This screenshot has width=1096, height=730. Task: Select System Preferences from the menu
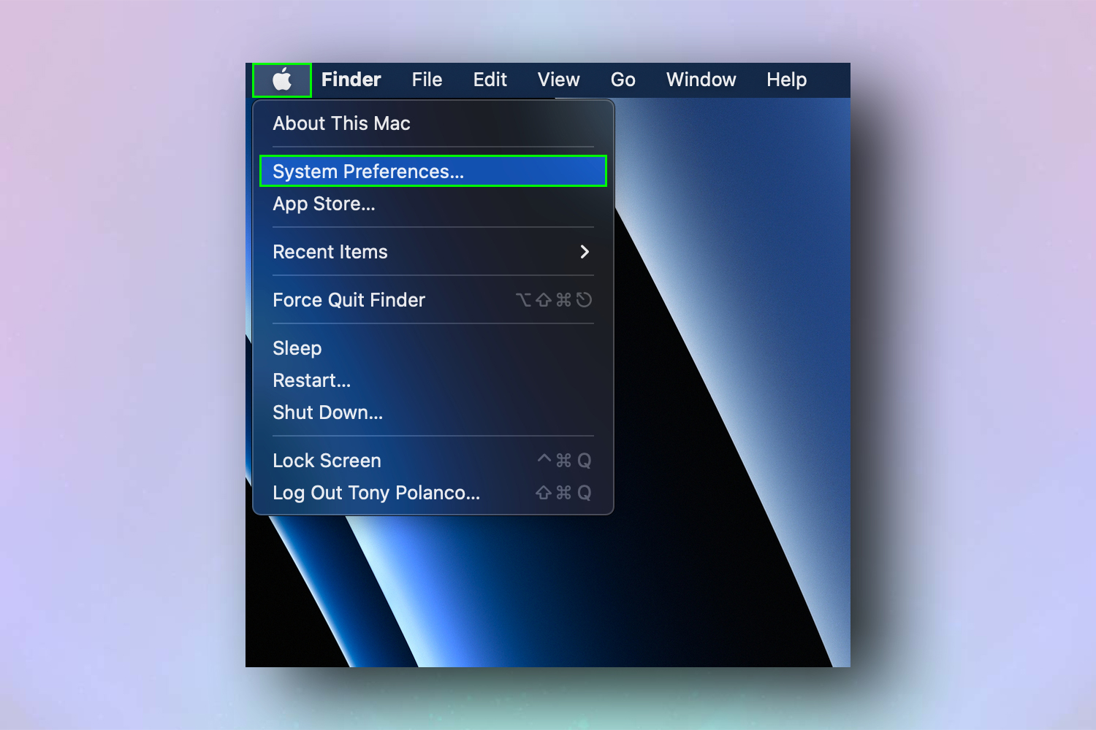click(368, 171)
